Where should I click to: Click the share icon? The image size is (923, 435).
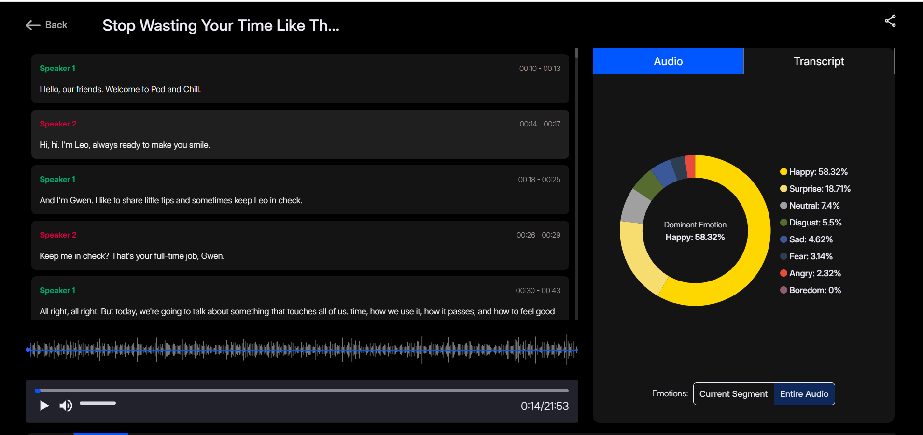coord(890,21)
